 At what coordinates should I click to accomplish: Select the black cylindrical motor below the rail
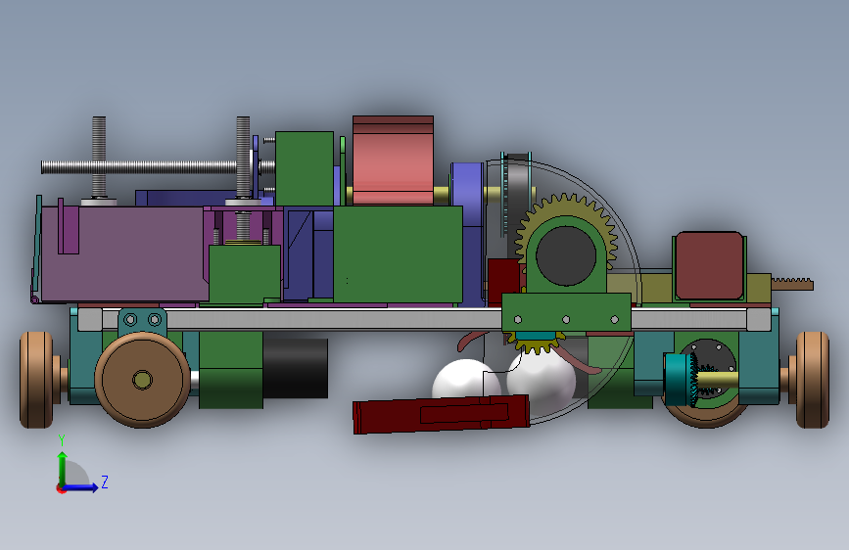(295, 369)
